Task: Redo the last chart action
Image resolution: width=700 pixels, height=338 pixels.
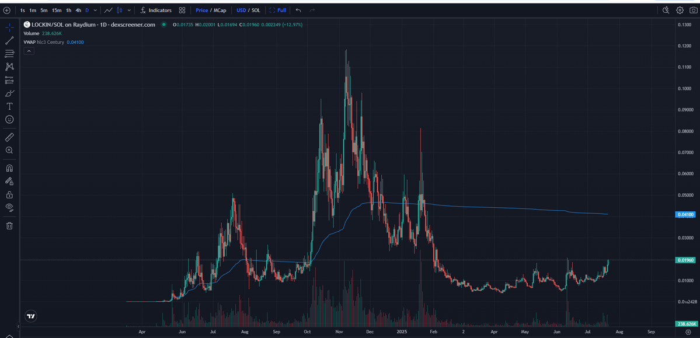Action: click(x=312, y=10)
